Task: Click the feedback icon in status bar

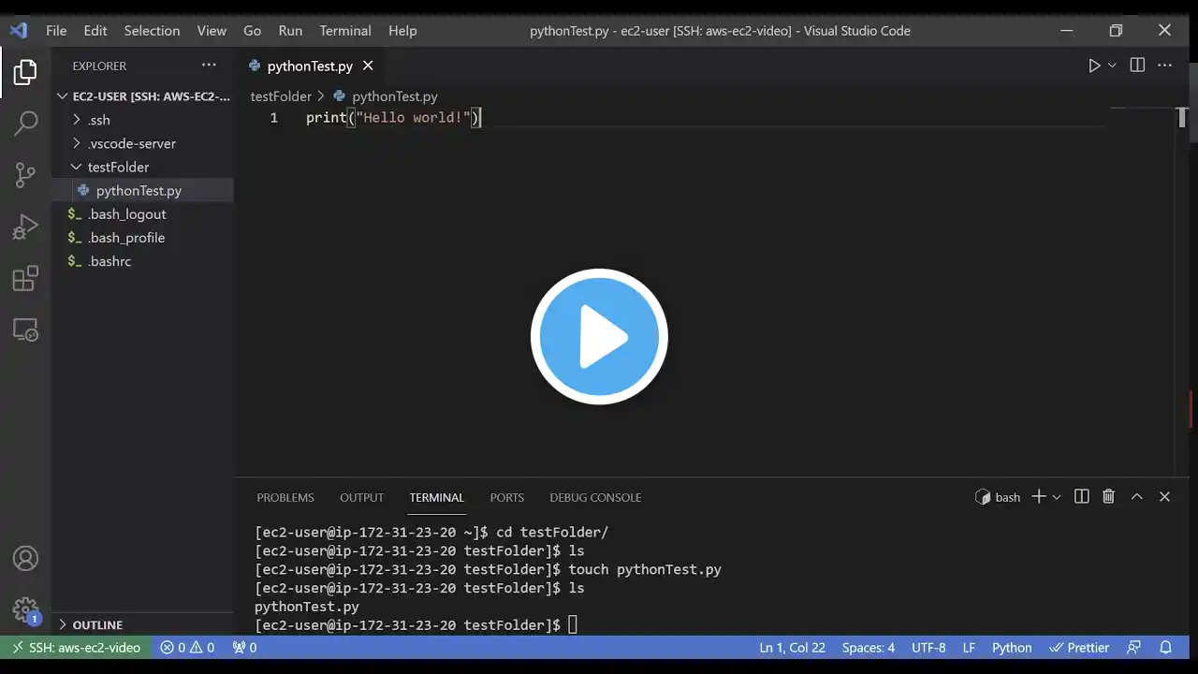Action: [x=1134, y=647]
